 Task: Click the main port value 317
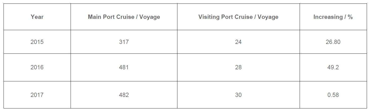(x=124, y=42)
